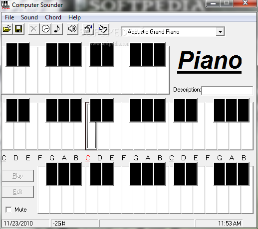Click the leftmost white key of top keyboard

7,81
